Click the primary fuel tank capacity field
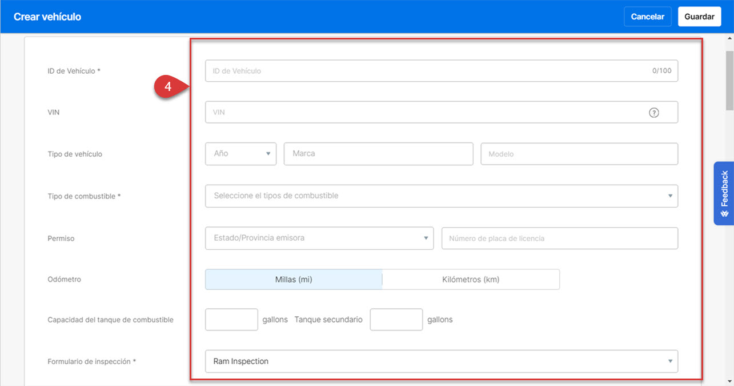This screenshot has width=734, height=386. [x=231, y=320]
